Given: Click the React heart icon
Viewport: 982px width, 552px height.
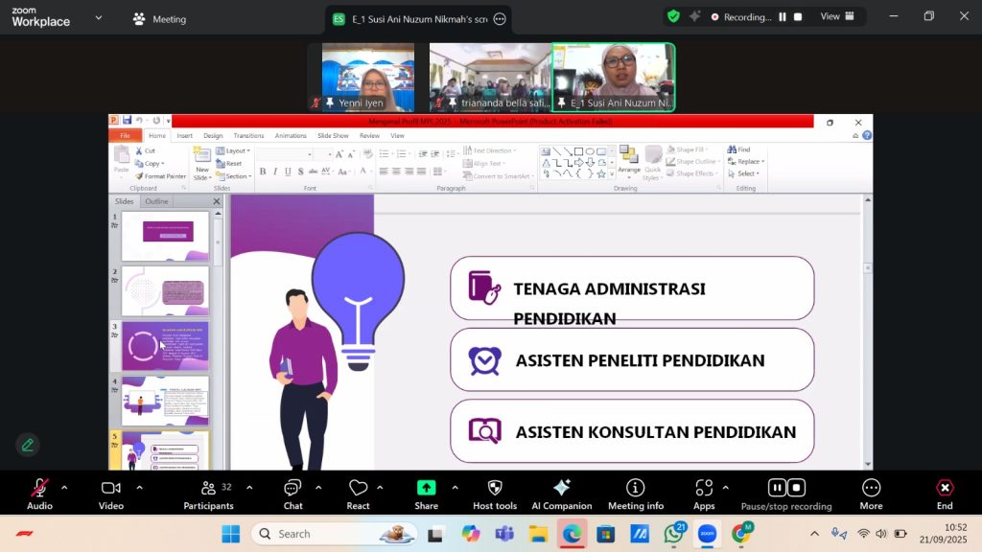Looking at the screenshot, I should click(358, 489).
